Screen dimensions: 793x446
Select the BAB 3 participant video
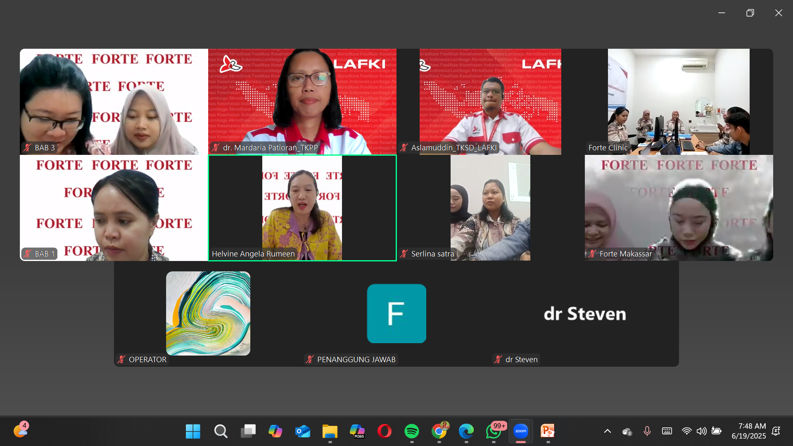[x=114, y=102]
